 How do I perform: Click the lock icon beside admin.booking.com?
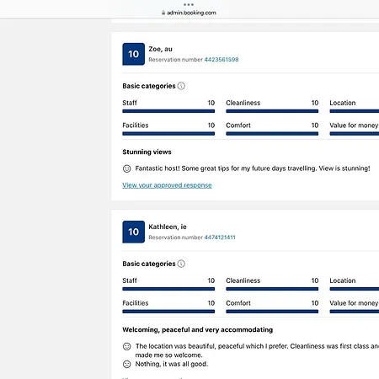(x=163, y=13)
